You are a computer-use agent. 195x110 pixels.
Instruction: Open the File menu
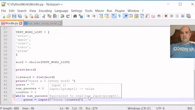tap(4, 11)
